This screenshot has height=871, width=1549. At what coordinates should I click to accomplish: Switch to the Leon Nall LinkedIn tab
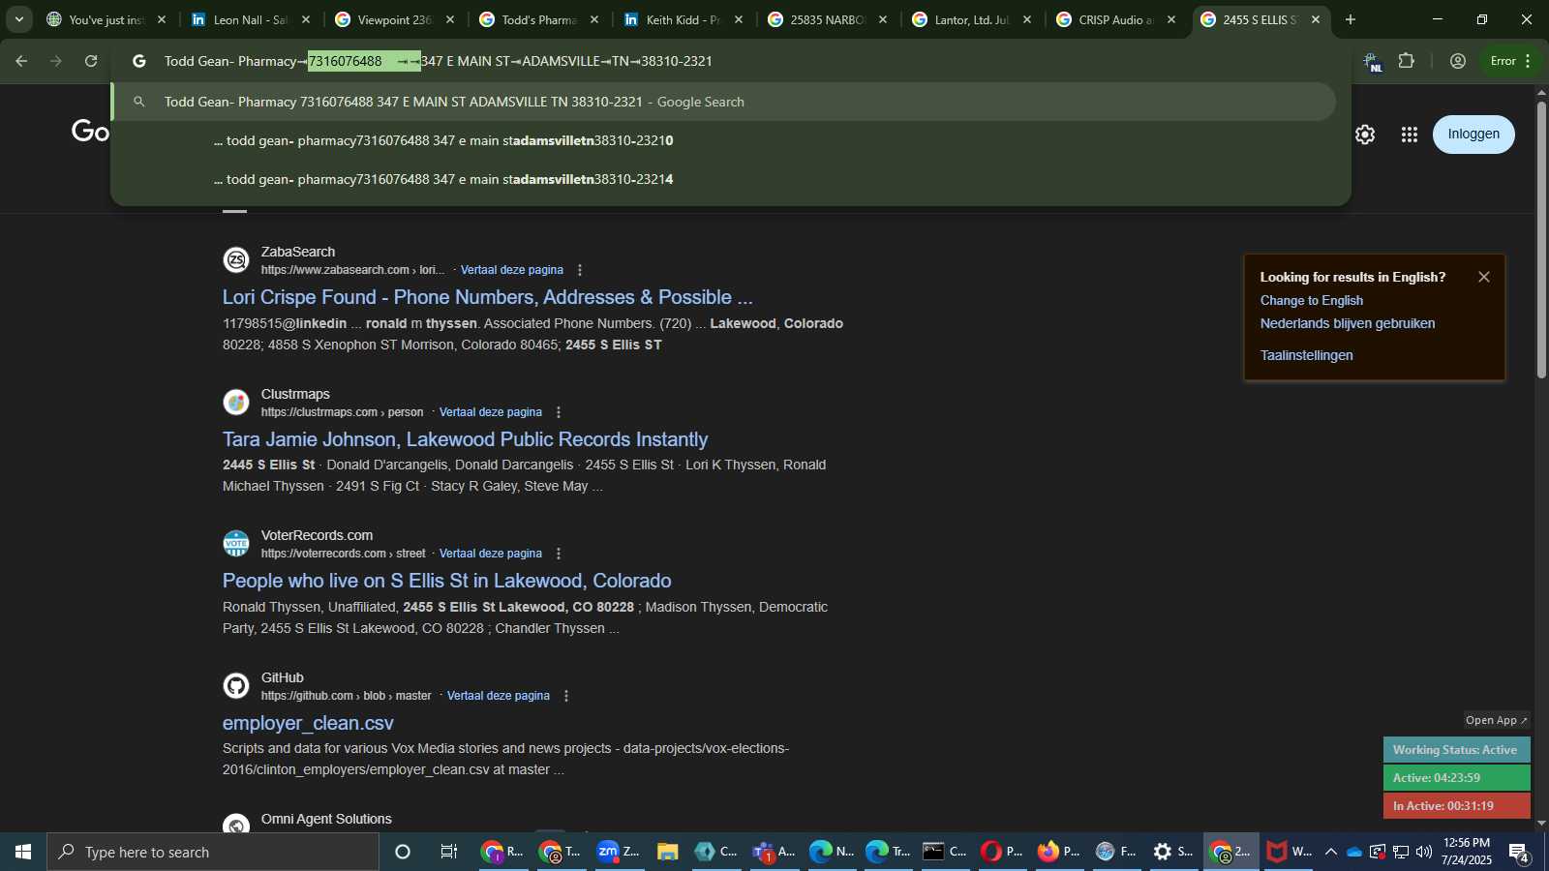[251, 19]
